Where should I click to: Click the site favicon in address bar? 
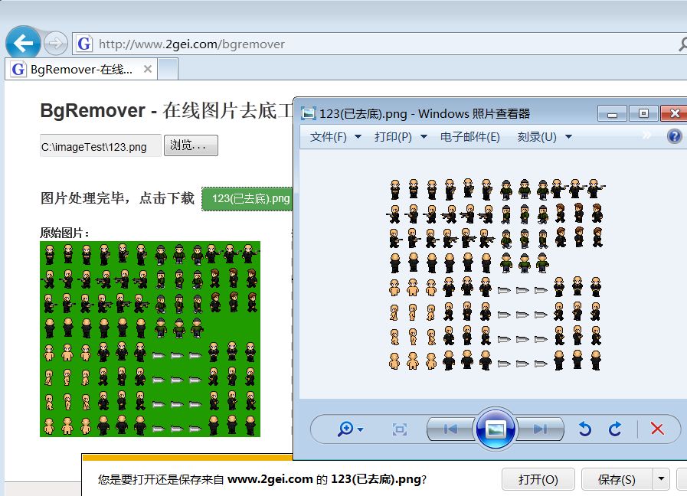point(83,44)
